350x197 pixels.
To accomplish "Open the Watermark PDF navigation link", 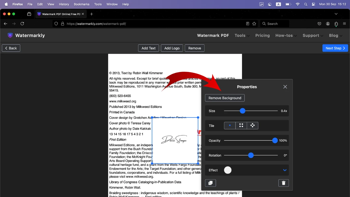I will pyautogui.click(x=213, y=35).
